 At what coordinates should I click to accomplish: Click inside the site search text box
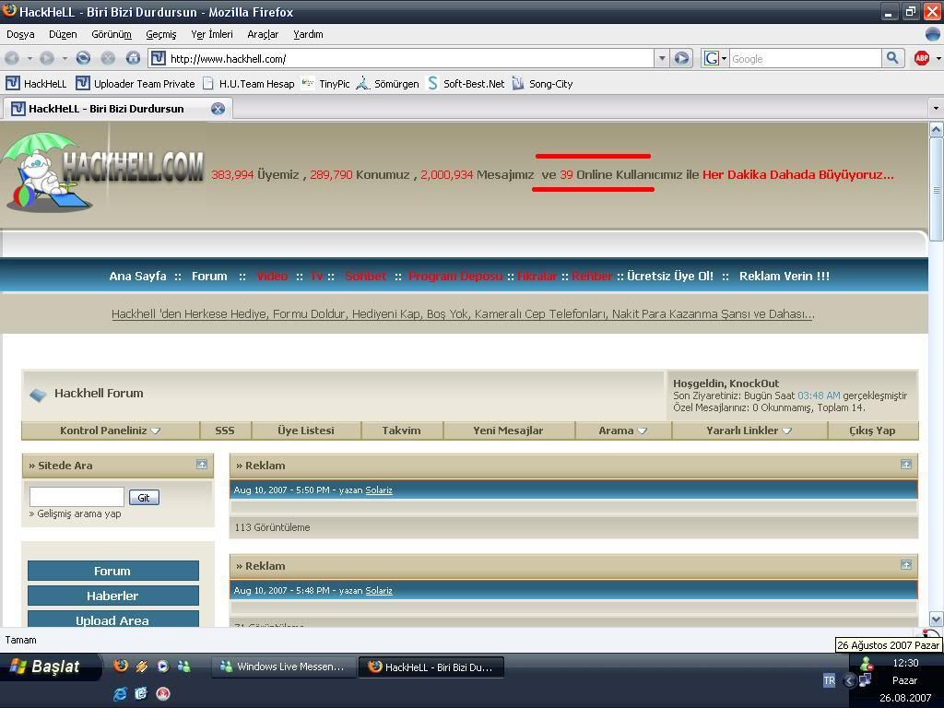(77, 497)
